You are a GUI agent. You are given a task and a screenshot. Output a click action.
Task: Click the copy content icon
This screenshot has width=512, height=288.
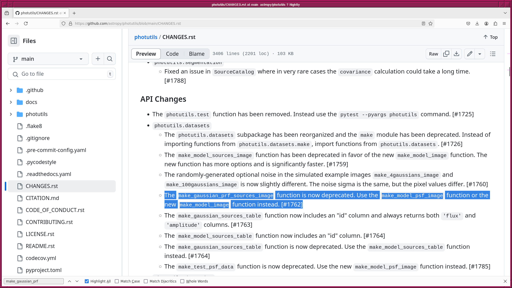point(446,54)
